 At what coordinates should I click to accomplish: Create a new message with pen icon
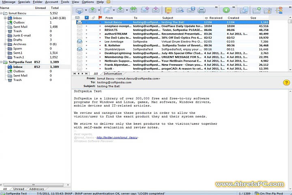(107, 10)
